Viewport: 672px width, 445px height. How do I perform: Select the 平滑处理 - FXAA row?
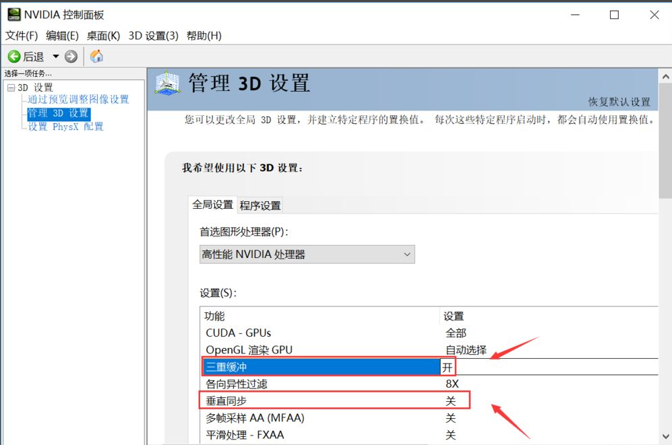click(429, 435)
